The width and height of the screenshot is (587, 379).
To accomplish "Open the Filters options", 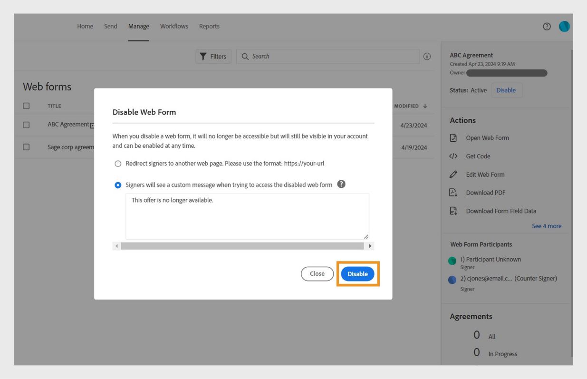I will point(213,57).
